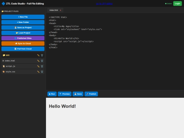Image resolution: width=184 pixels, height=138 pixels.
Task: Click the link rel stylesheet code line
Action: (78, 29)
